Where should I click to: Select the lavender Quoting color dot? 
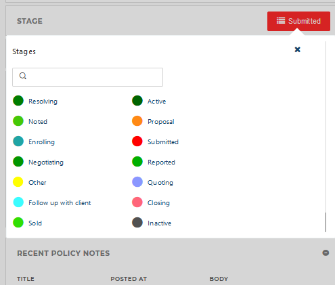pyautogui.click(x=137, y=182)
